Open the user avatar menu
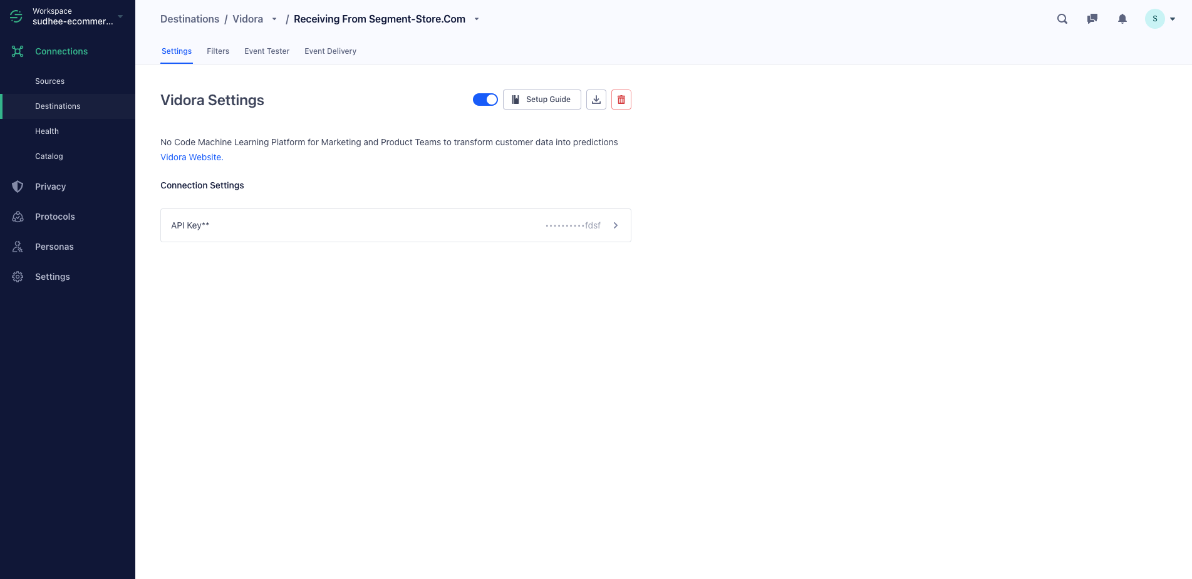Viewport: 1192px width, 579px height. [x=1154, y=19]
